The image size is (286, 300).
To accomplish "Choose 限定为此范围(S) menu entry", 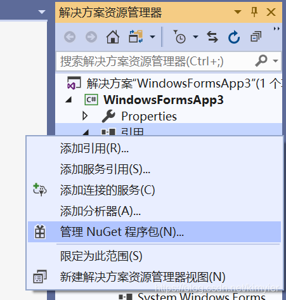I will point(154,256).
